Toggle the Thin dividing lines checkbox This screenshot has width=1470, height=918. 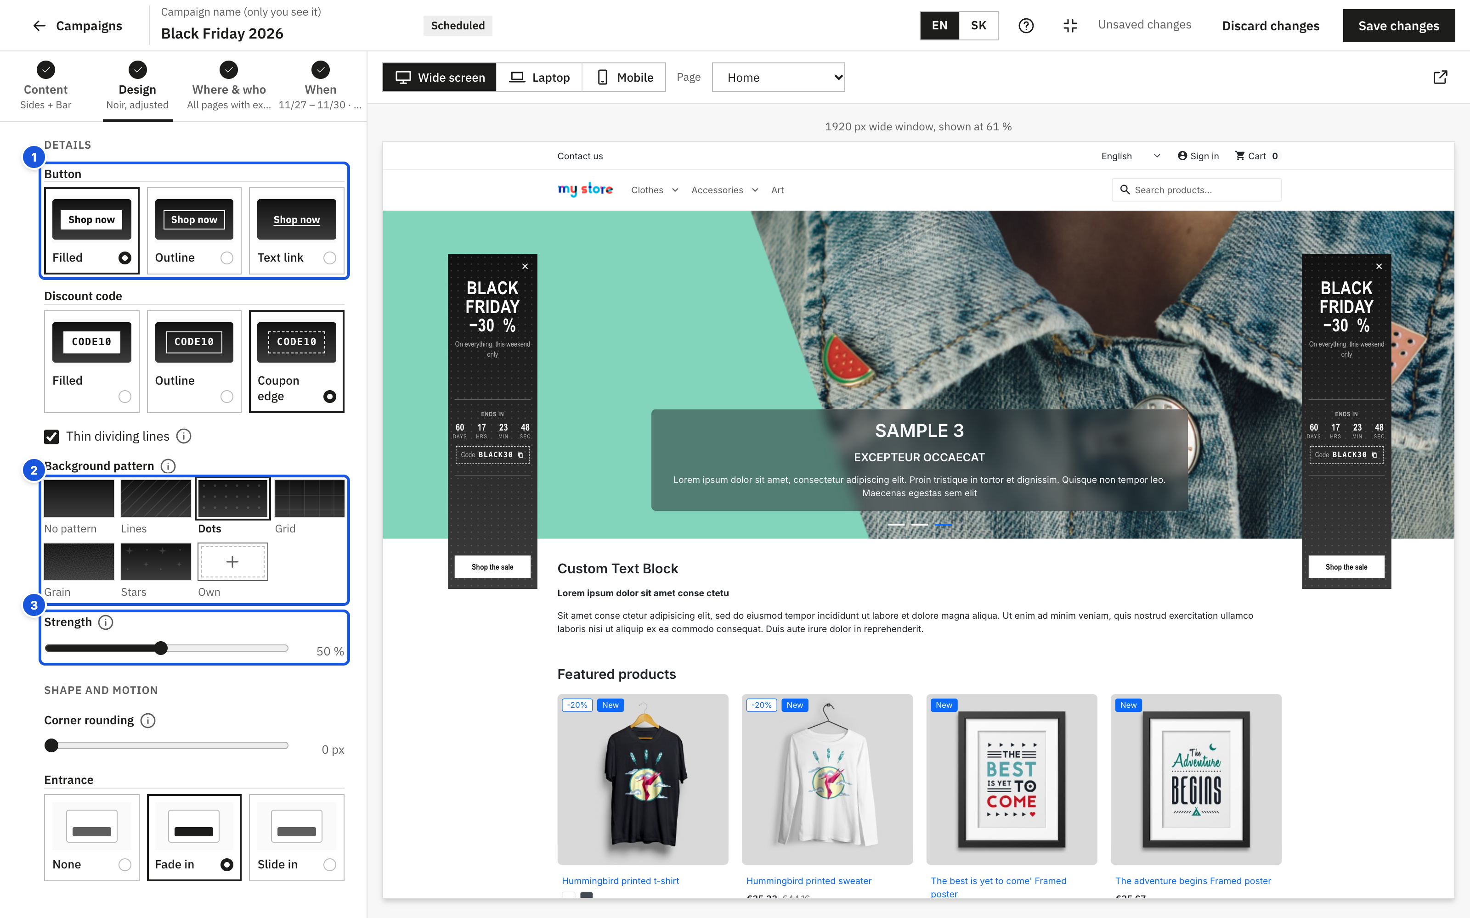pyautogui.click(x=51, y=437)
